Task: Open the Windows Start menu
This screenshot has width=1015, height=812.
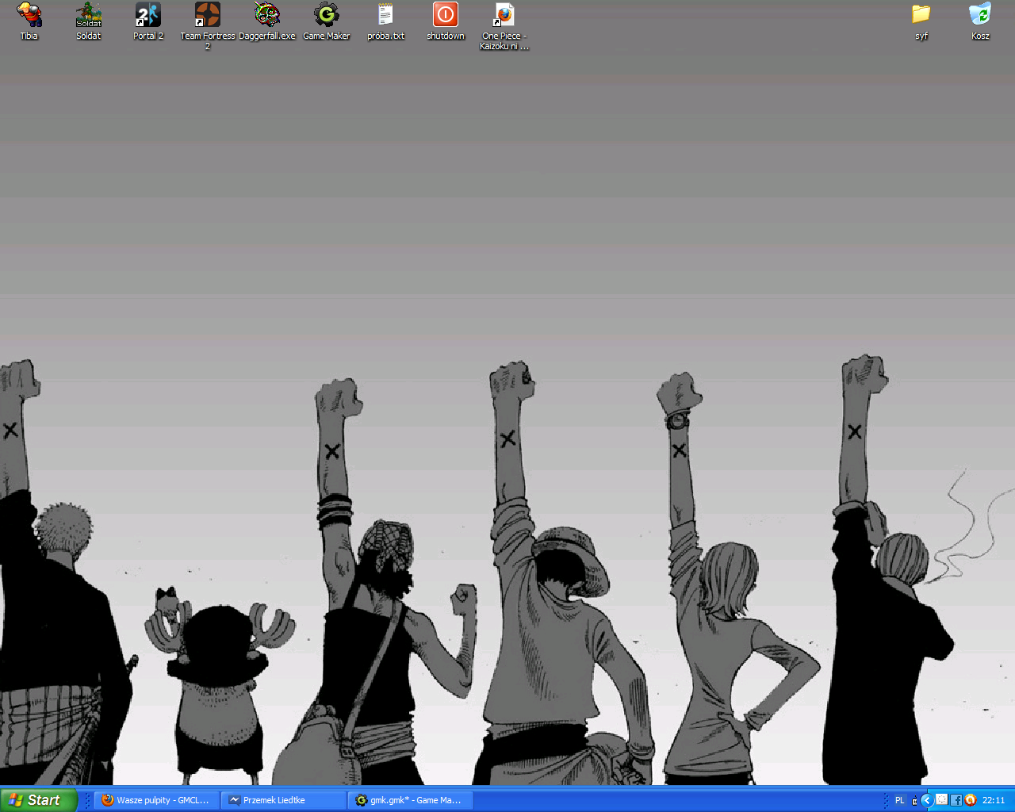Action: [38, 800]
